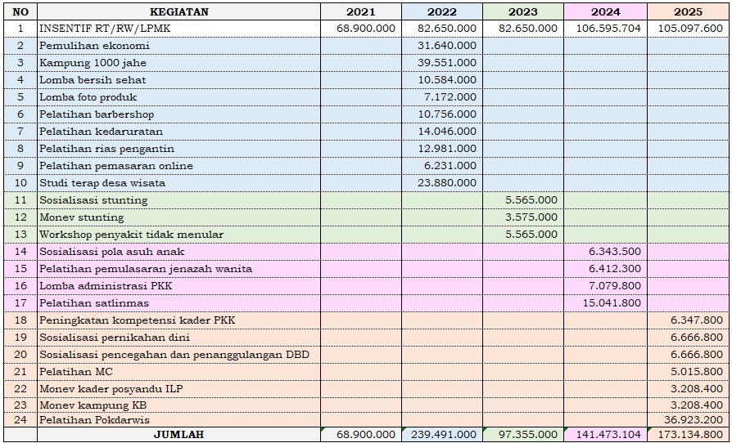Viewport: 732px width, 443px height.
Task: Click the 31.640.000 value
Action: [447, 46]
